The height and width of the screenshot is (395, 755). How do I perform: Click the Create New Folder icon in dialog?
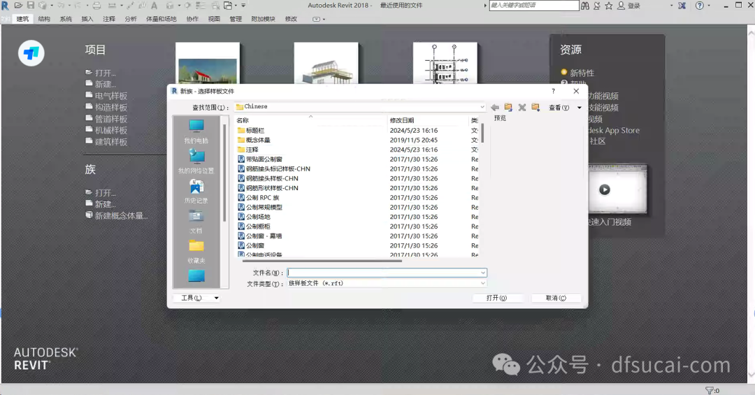click(535, 108)
